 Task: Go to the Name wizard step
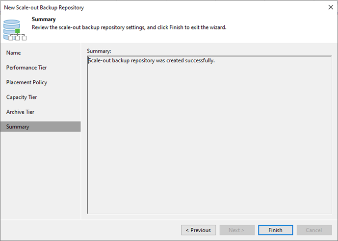click(13, 53)
